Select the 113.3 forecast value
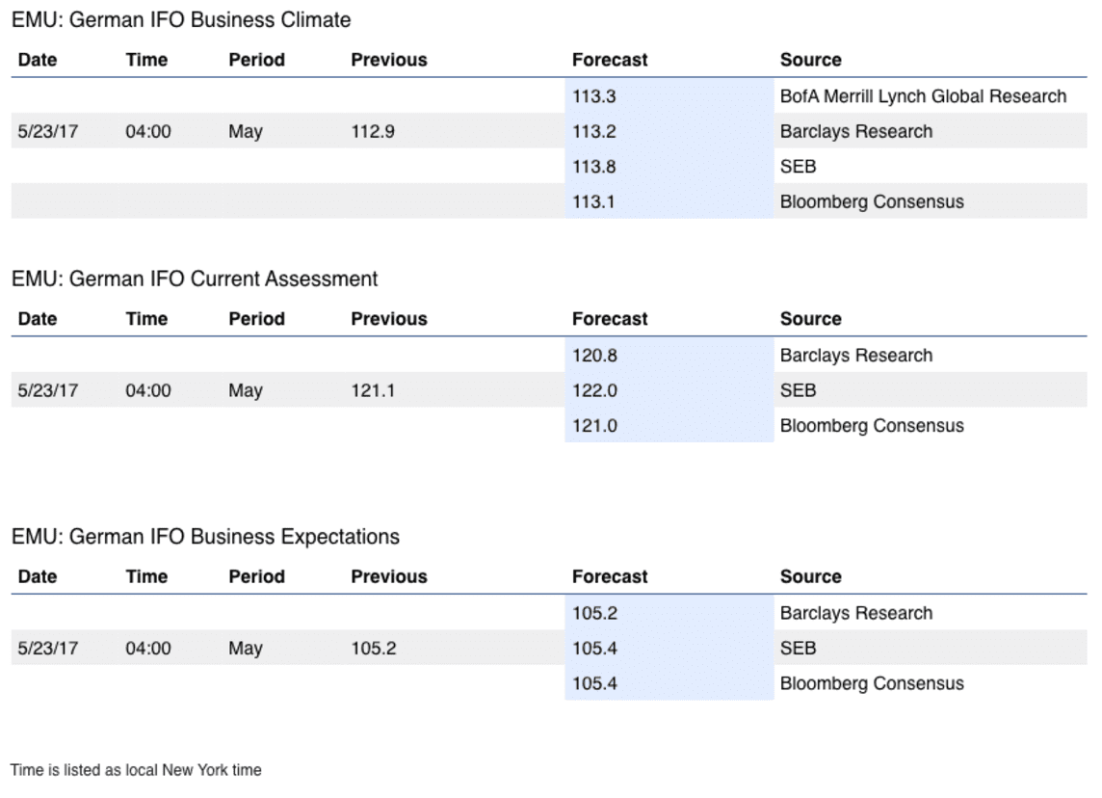Screen dimensions: 1102x798 pyautogui.click(x=594, y=96)
